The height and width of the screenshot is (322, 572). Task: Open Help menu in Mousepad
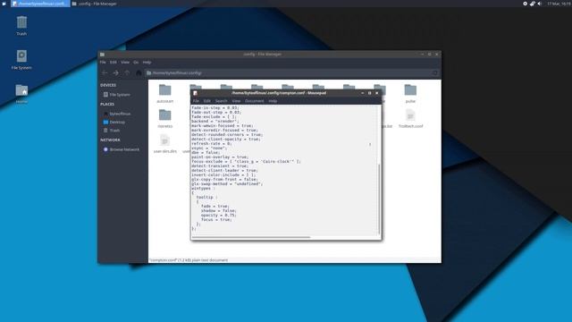(273, 101)
